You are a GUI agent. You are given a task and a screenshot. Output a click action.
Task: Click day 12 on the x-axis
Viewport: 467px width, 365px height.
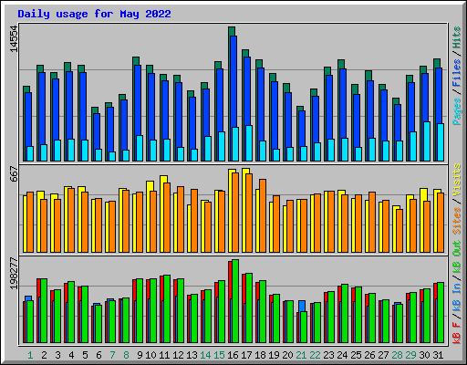(x=178, y=355)
